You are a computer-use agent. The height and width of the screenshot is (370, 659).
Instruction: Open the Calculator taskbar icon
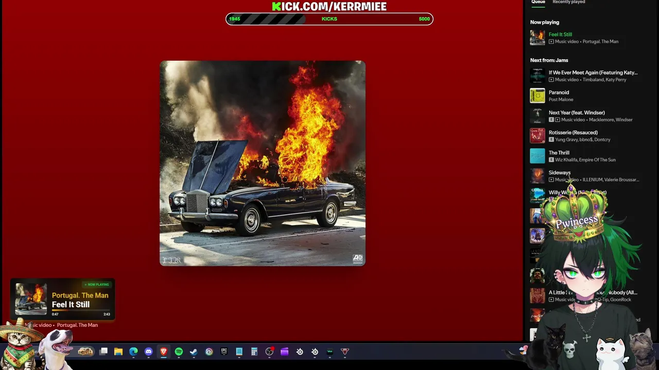[x=254, y=351]
